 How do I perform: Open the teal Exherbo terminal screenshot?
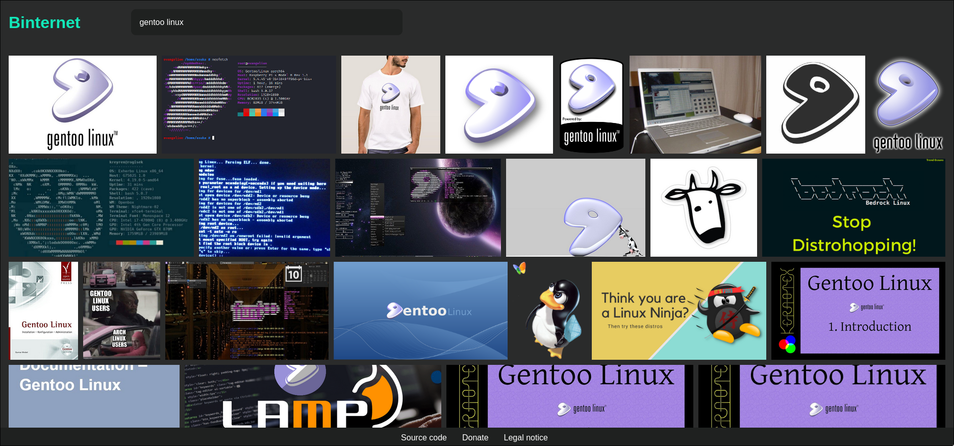coord(101,208)
